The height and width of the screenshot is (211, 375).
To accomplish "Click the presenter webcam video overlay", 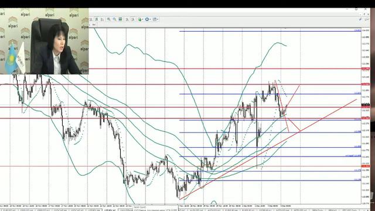I will tap(45, 41).
